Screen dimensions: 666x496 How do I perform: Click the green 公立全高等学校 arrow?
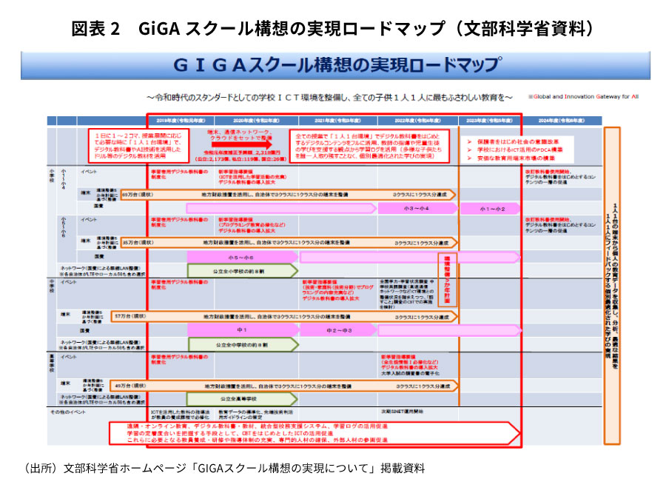[x=237, y=399]
